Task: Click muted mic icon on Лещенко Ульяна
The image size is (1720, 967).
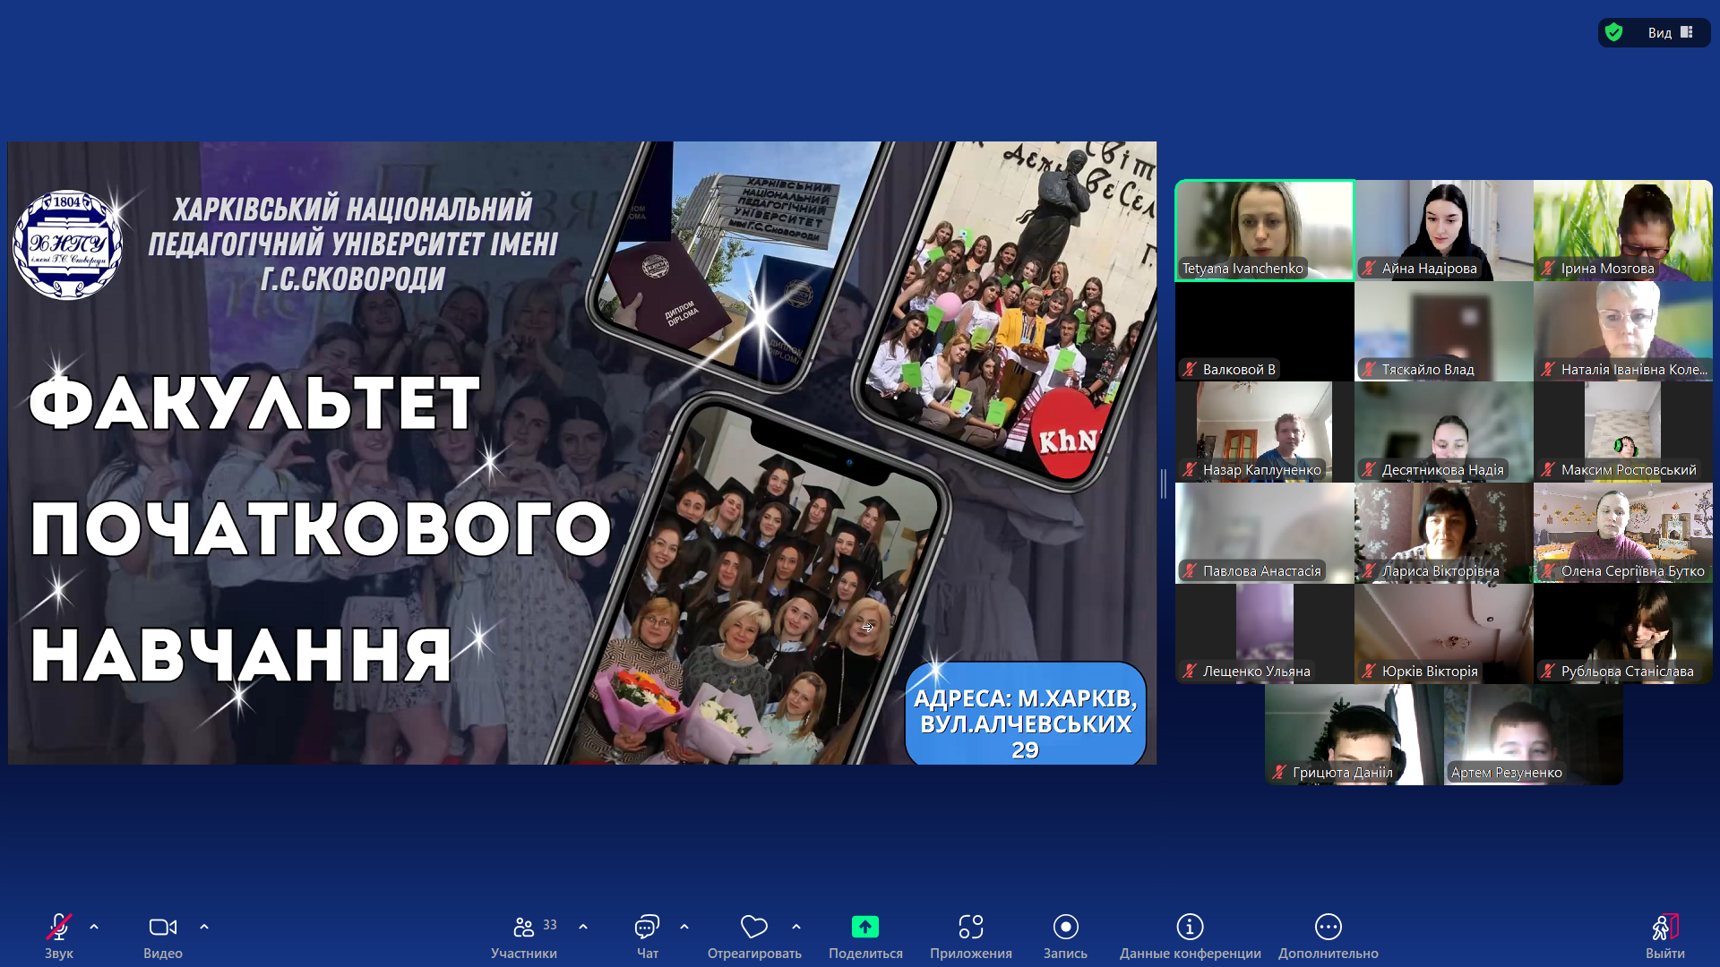Action: pos(1190,672)
